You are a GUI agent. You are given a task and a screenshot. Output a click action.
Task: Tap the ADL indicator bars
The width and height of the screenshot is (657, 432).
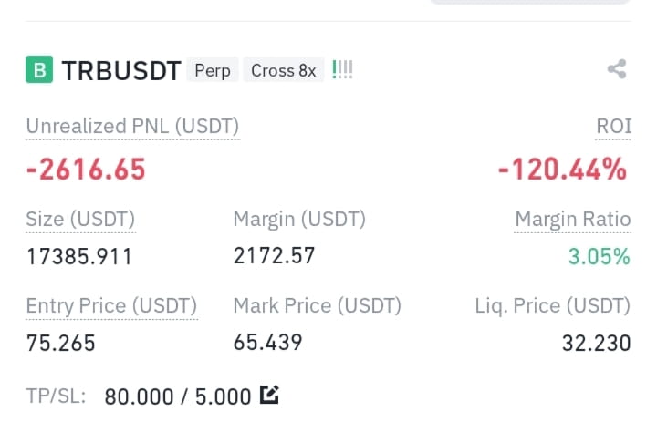coord(342,70)
